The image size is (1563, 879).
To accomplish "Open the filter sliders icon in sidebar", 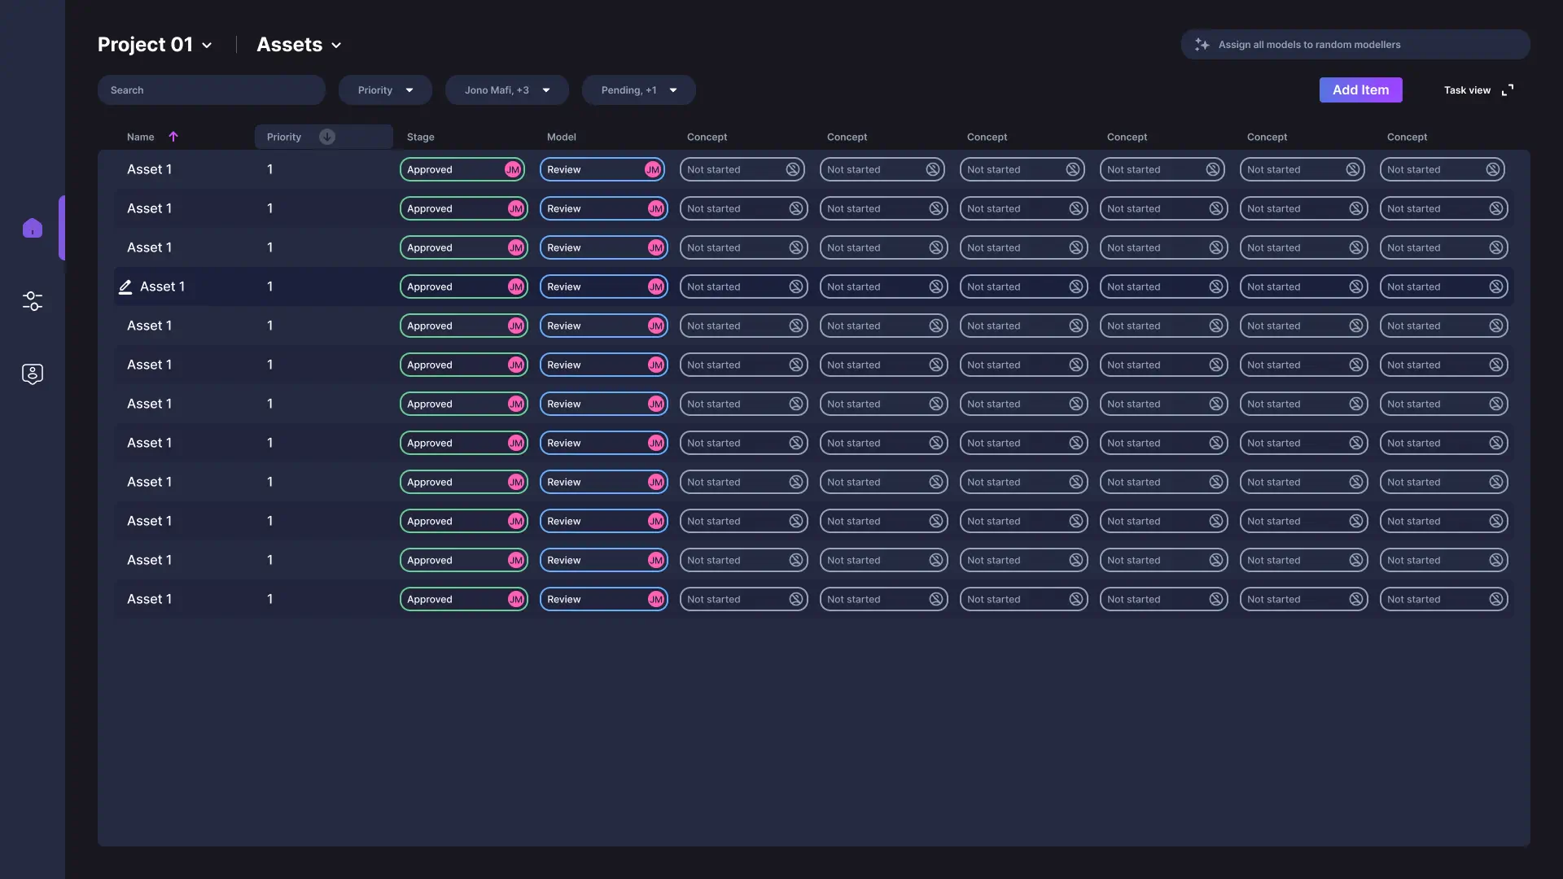I will click(x=33, y=301).
